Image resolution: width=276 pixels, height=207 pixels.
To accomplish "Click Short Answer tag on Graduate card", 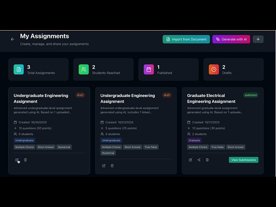I will point(235,147).
